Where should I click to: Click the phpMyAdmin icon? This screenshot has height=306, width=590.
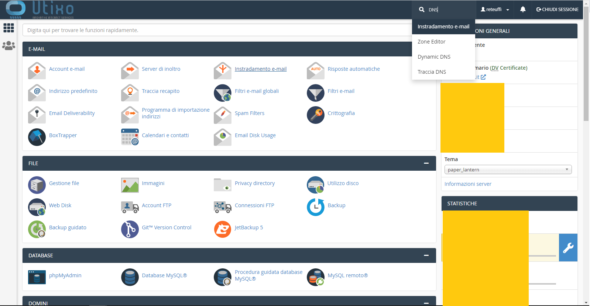click(x=37, y=277)
